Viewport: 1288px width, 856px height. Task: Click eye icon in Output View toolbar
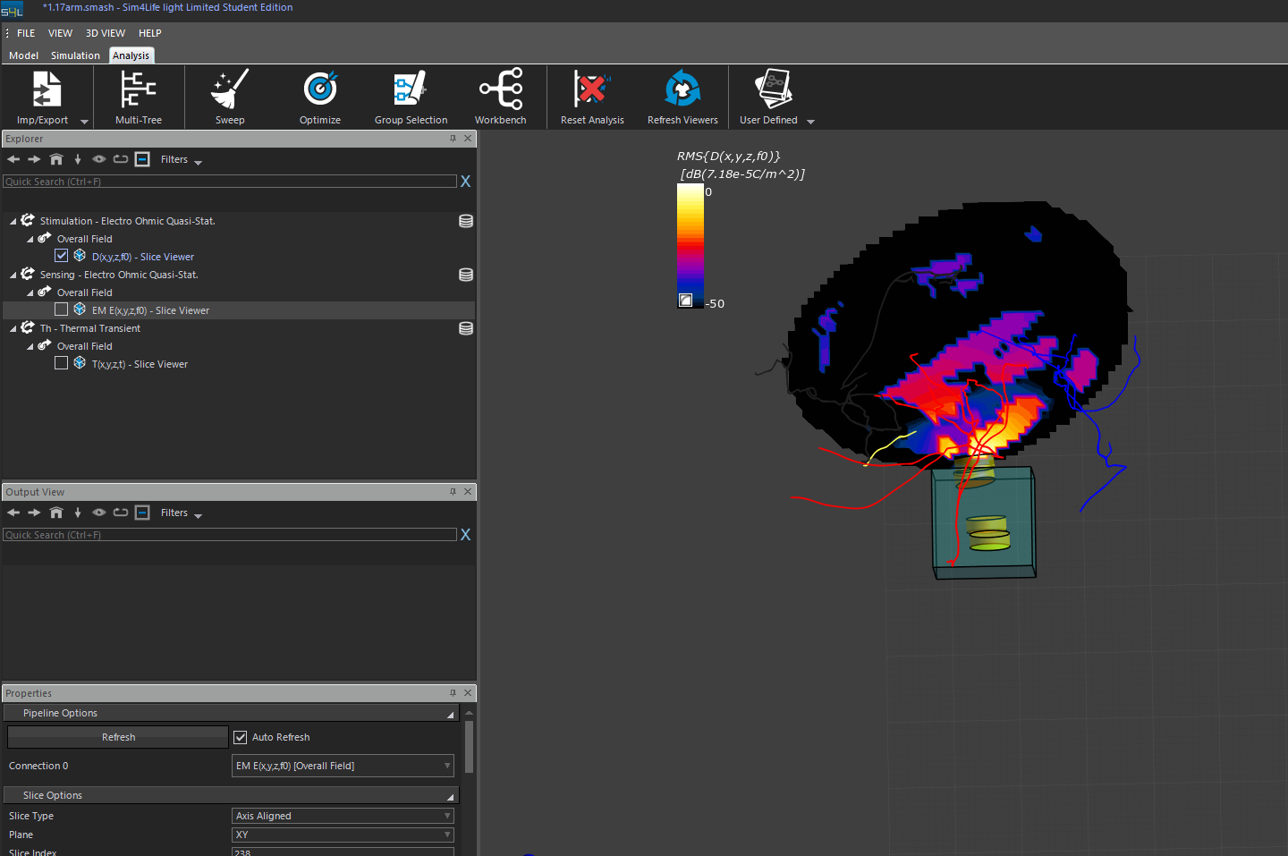point(99,513)
